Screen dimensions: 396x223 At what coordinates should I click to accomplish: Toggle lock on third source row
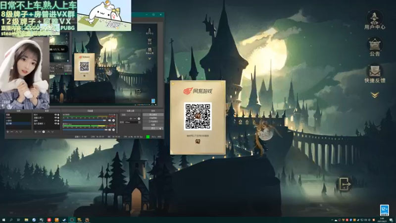[58, 120]
